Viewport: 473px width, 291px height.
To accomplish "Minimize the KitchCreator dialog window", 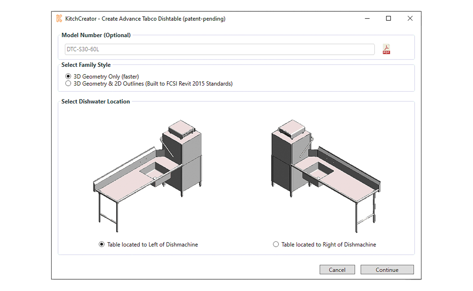I will coord(367,18).
